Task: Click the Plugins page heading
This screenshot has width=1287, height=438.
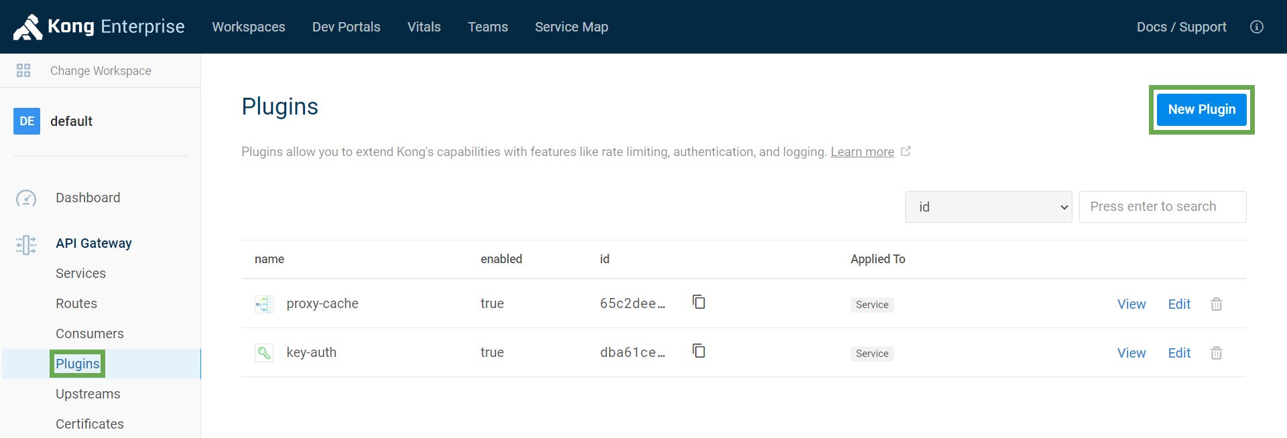Action: (x=280, y=106)
